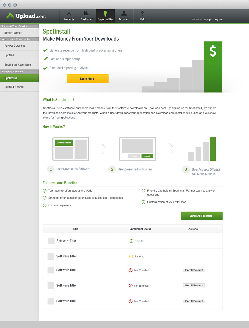Click the red Not Enrolled warning icon
249x328 pixels.
click(131, 270)
